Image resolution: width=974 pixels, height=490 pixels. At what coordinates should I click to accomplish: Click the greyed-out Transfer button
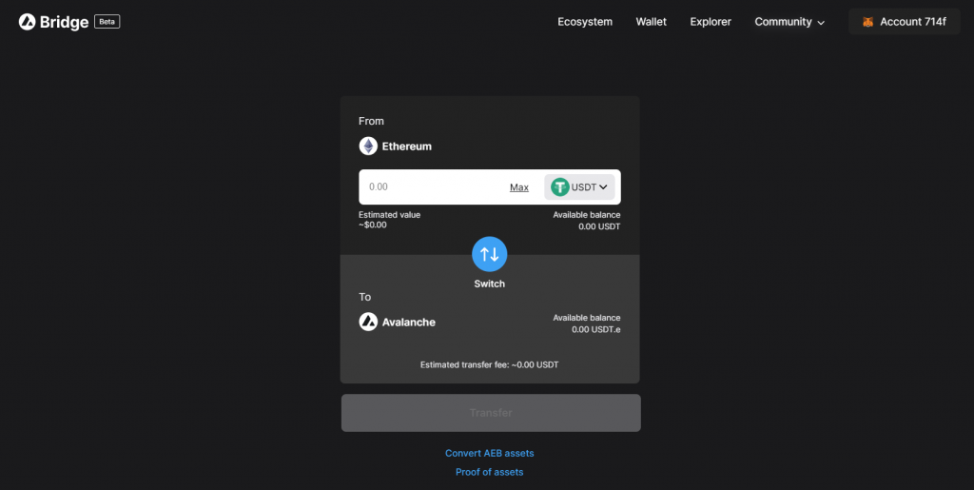click(x=491, y=413)
